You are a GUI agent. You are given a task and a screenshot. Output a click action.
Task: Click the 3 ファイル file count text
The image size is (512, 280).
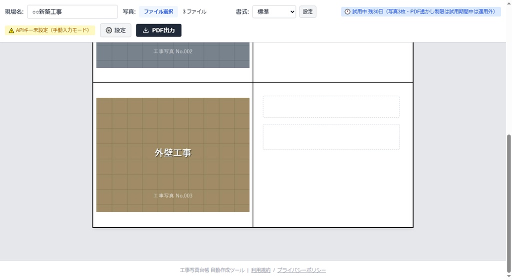point(194,12)
